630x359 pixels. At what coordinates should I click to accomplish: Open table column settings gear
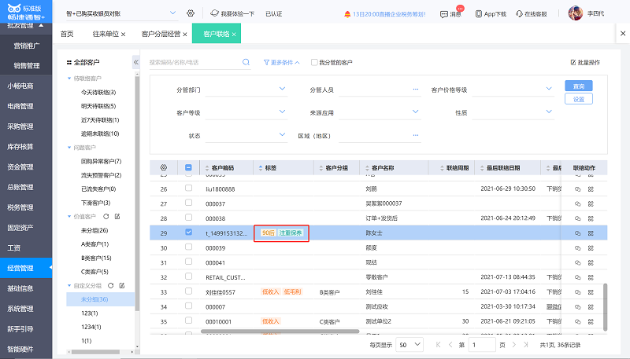164,167
